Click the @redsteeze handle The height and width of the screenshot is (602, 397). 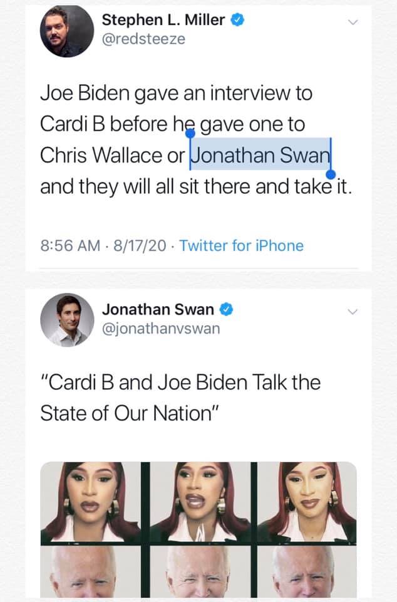[x=143, y=39]
